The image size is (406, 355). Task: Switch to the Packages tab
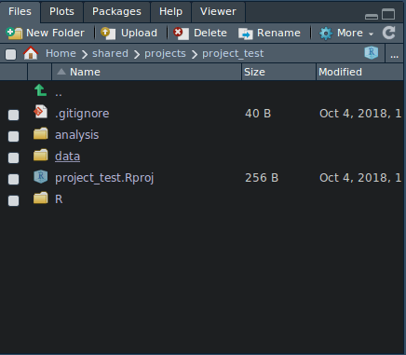[x=116, y=11]
